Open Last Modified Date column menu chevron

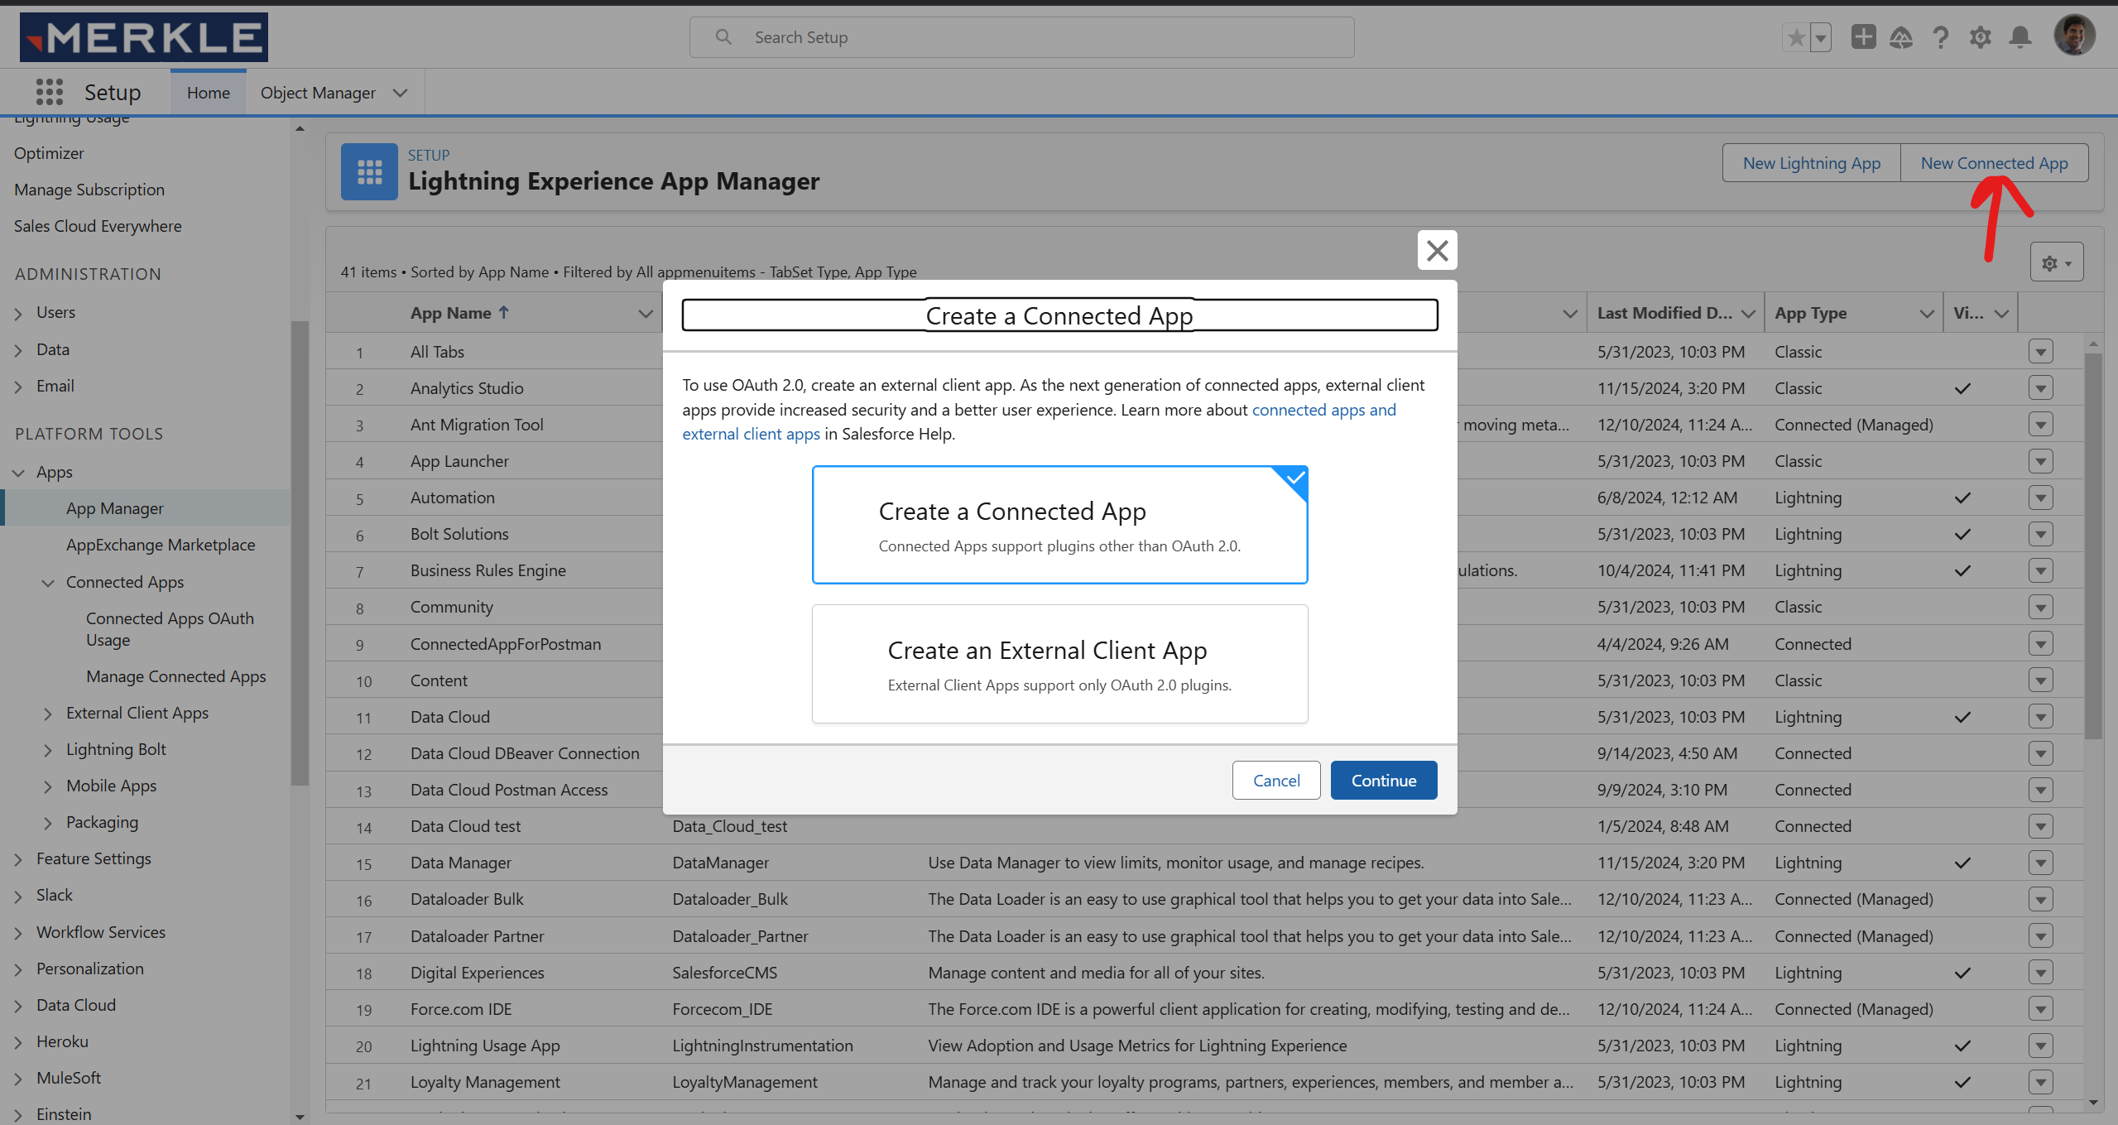pyautogui.click(x=1748, y=314)
